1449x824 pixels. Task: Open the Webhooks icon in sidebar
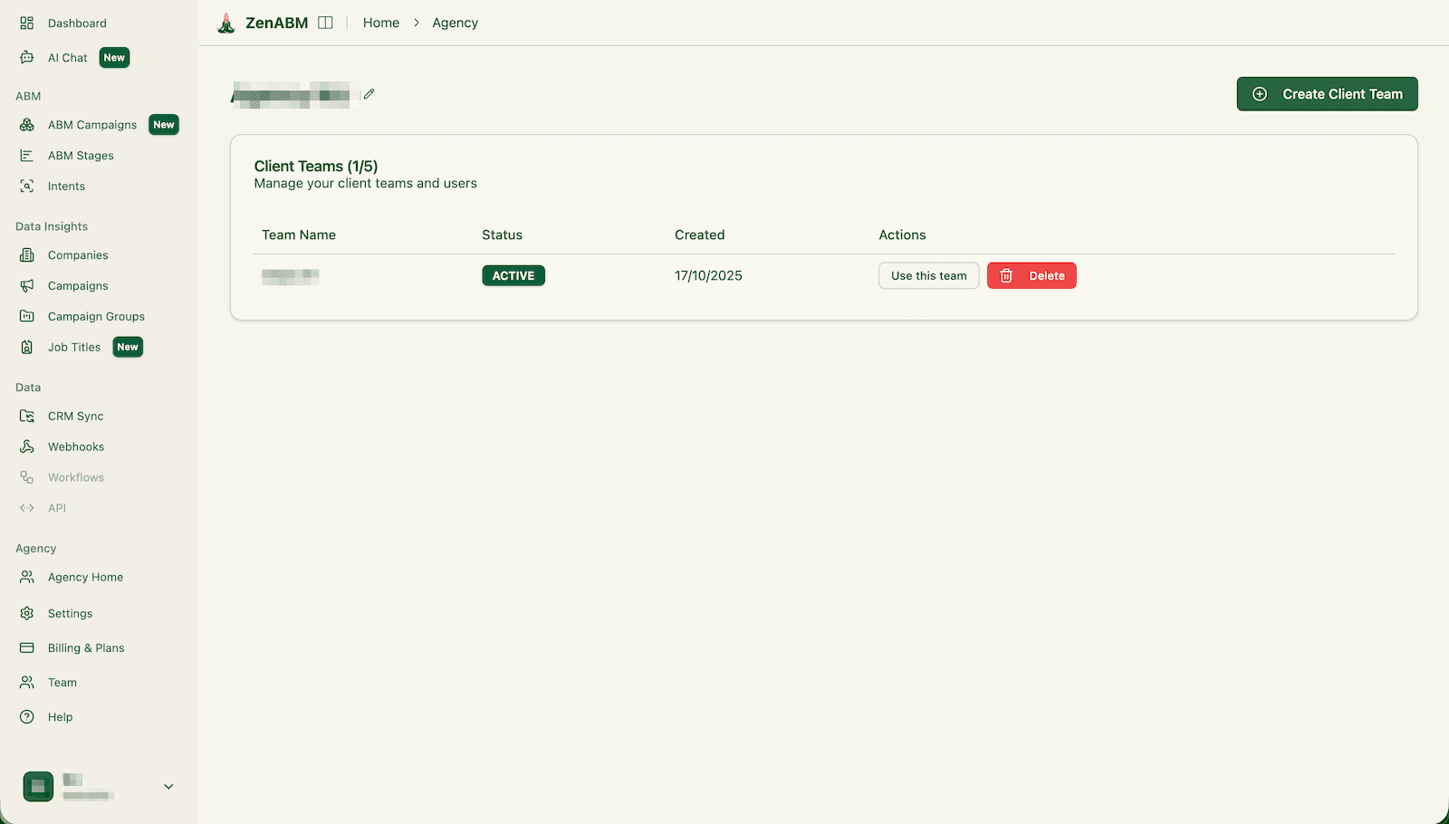point(27,447)
